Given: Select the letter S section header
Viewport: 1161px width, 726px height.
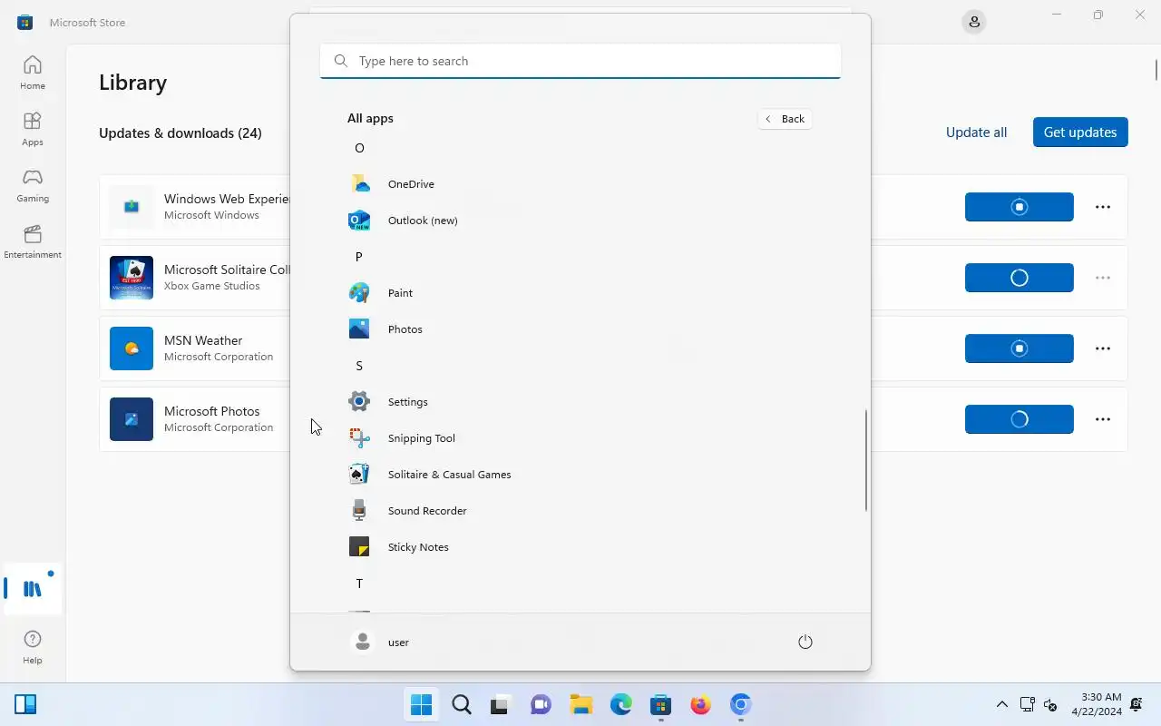Looking at the screenshot, I should click(359, 366).
